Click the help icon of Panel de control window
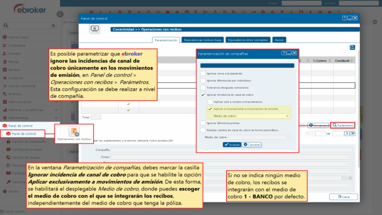The height and width of the screenshot is (215, 382). (344, 18)
